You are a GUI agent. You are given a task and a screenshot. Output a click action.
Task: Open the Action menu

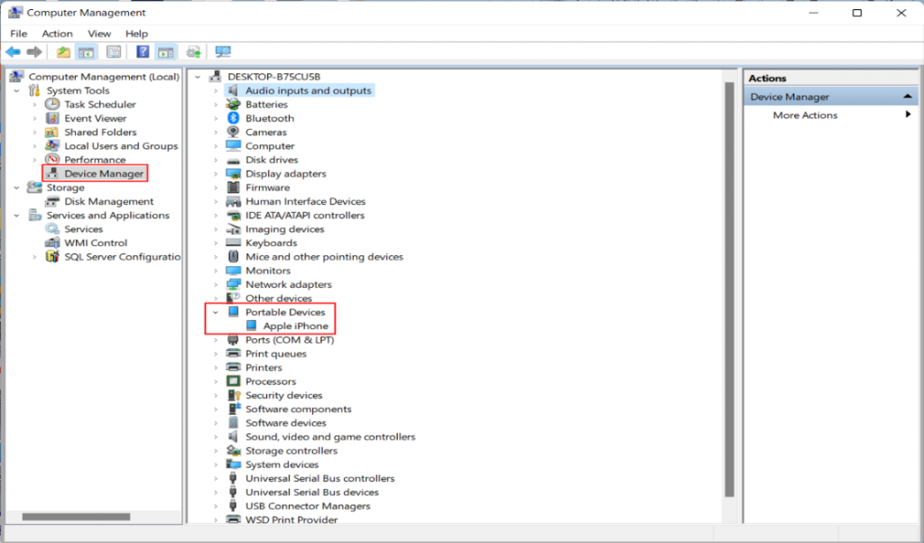tap(57, 32)
